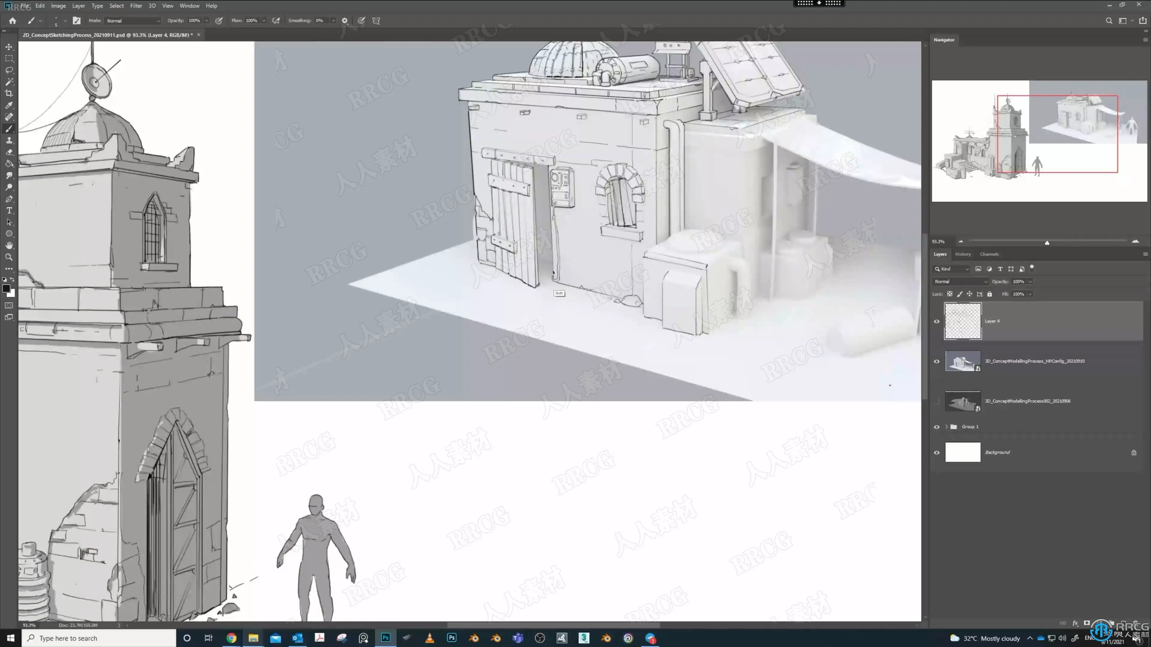This screenshot has width=1151, height=647.
Task: Hide the Background layer
Action: 936,452
